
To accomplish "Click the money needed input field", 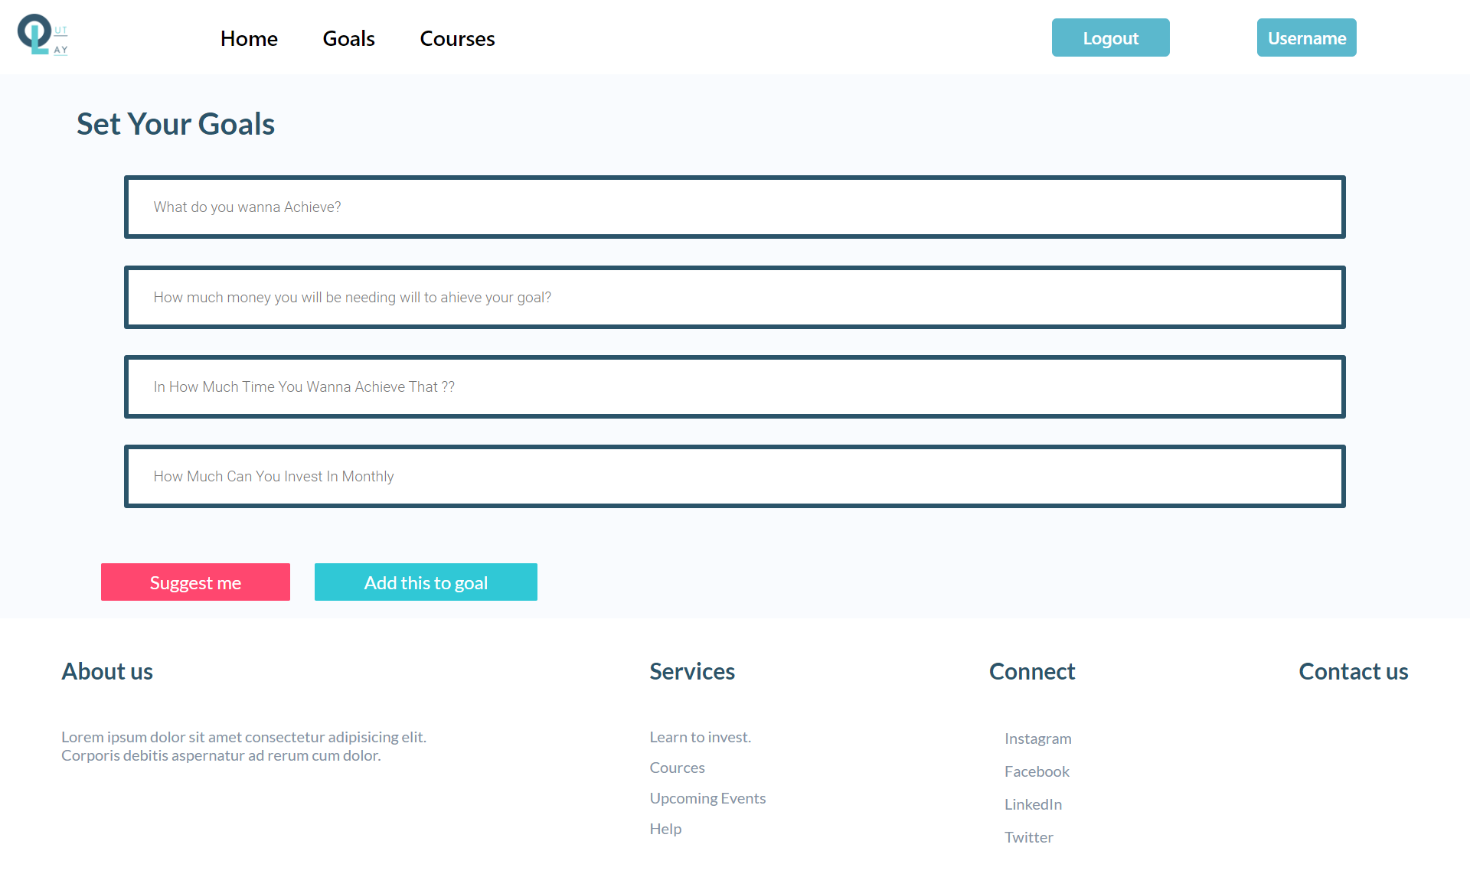I will tap(734, 298).
